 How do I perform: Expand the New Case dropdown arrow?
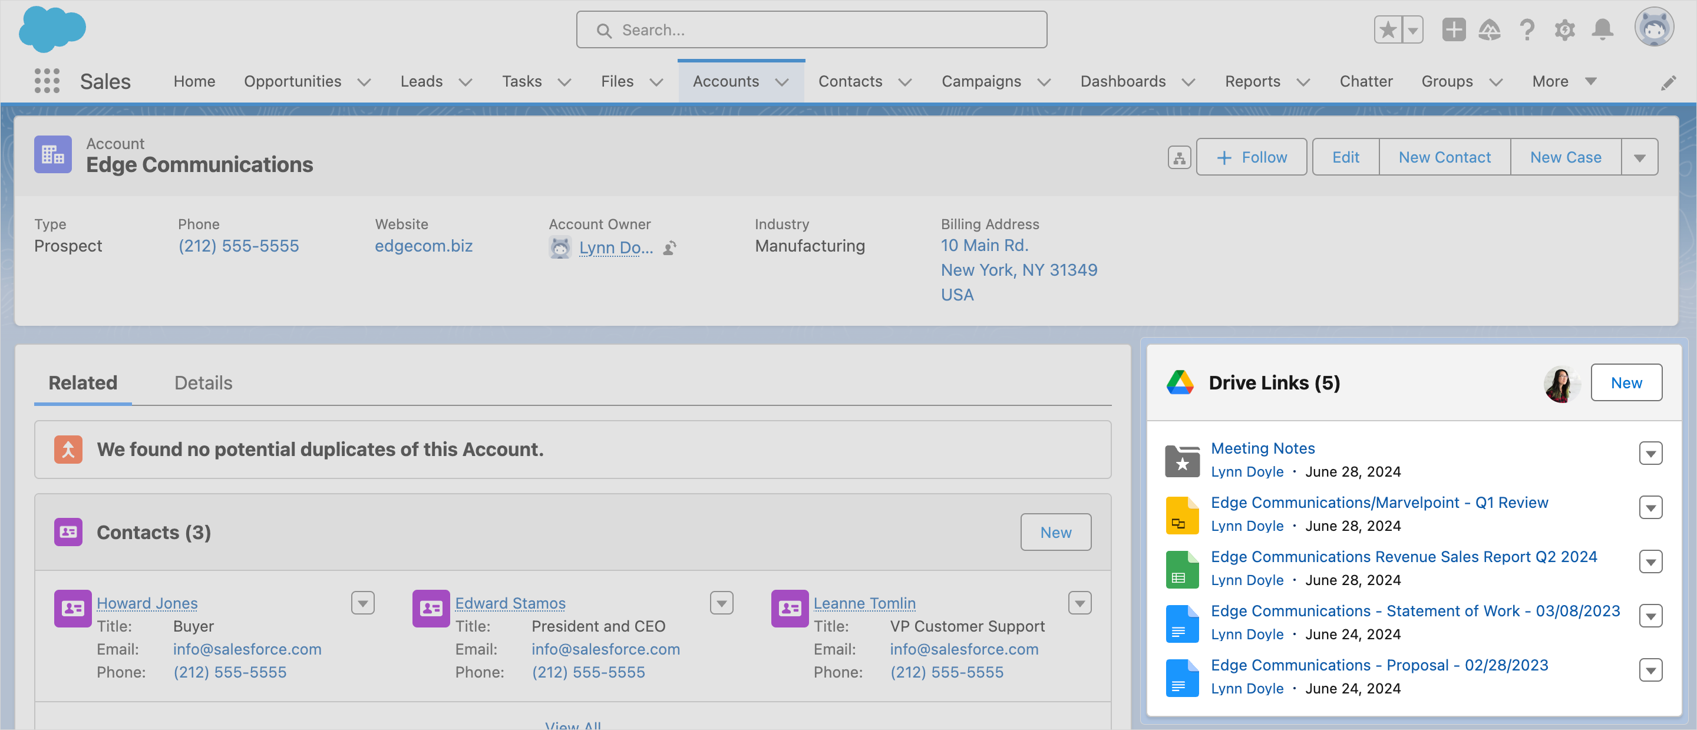(1640, 157)
